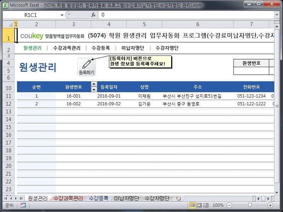Click the select-all corner triangle
The width and height of the screenshot is (283, 212).
tap(8, 24)
